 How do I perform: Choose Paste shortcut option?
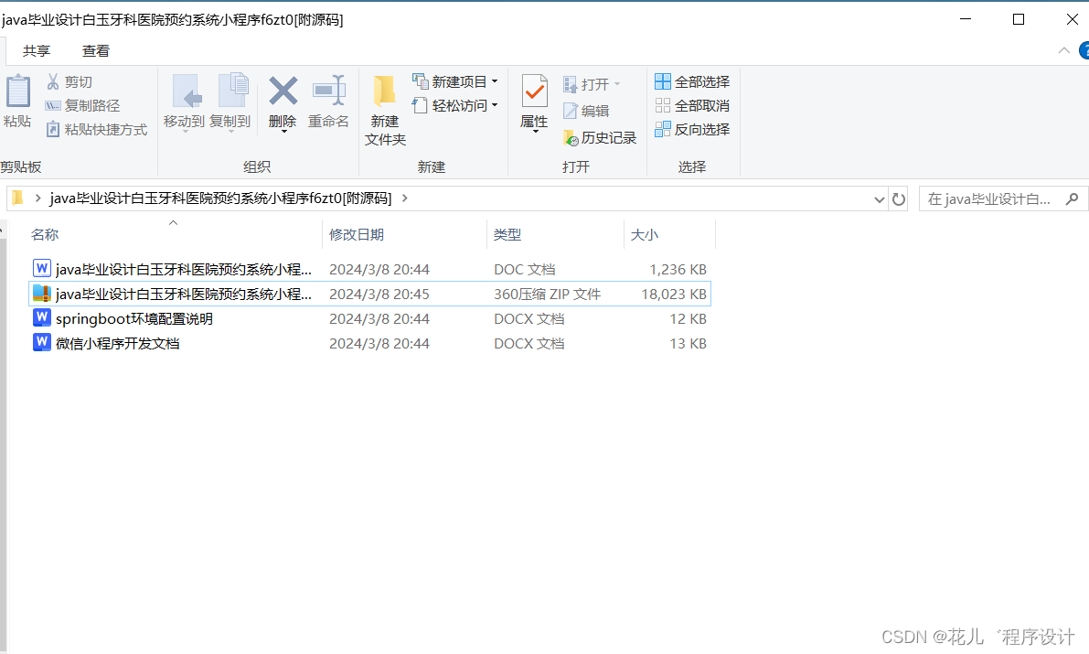[x=96, y=129]
